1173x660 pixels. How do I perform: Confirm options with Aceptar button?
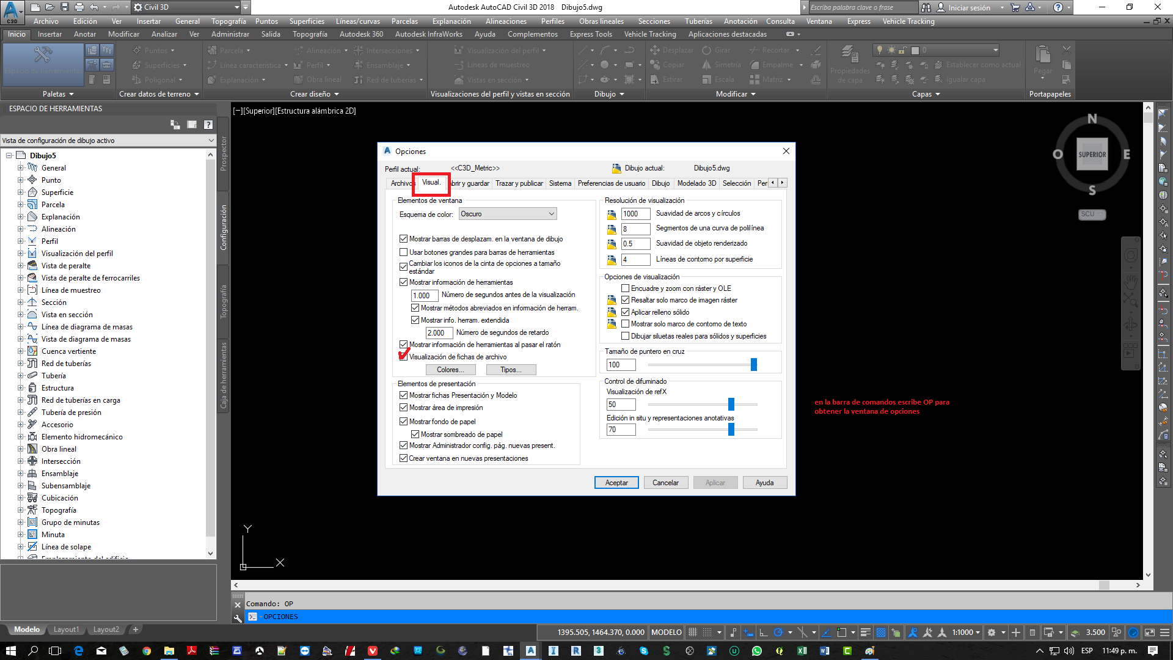coord(616,483)
